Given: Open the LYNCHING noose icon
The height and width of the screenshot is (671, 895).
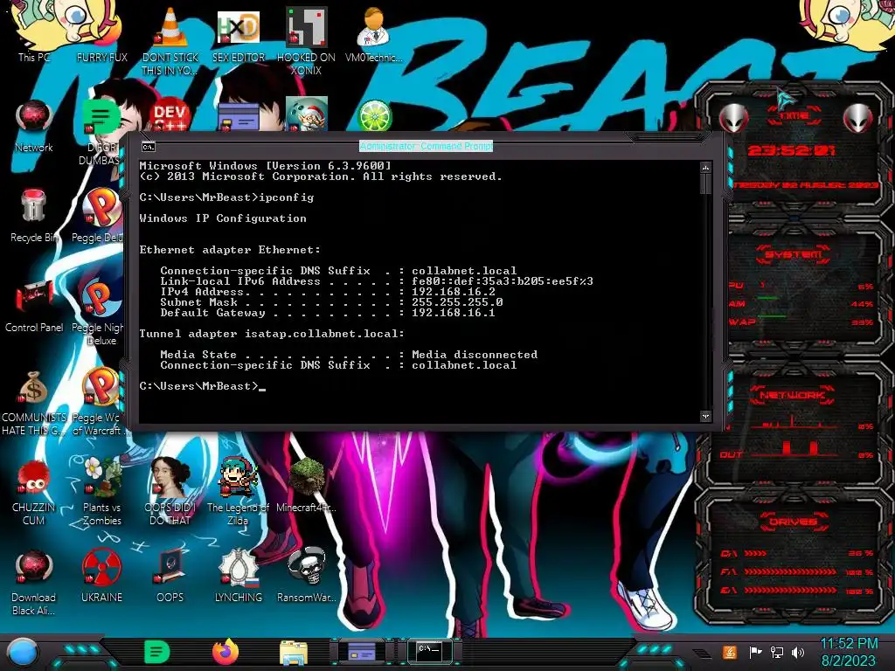Looking at the screenshot, I should pyautogui.click(x=238, y=575).
